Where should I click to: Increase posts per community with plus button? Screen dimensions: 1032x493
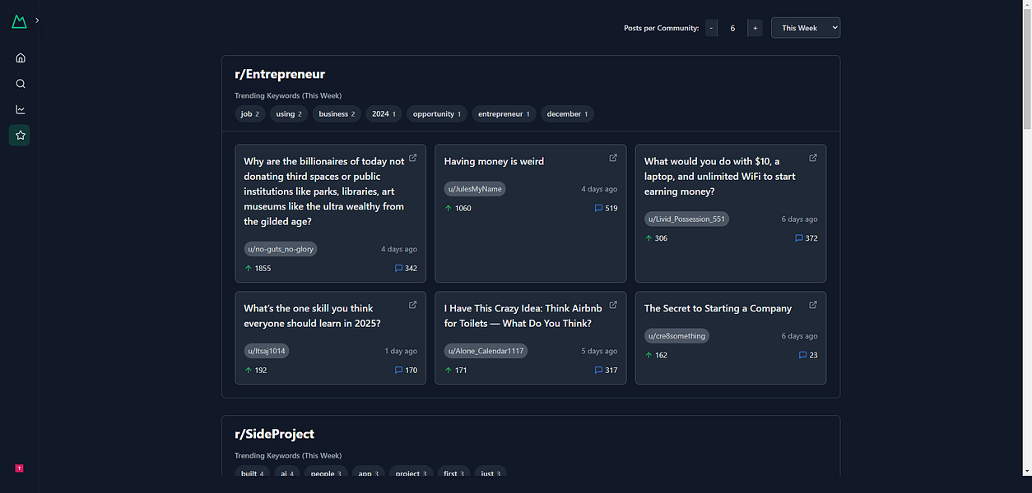coord(755,28)
